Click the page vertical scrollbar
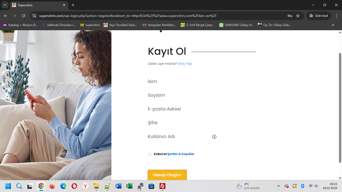 coord(340,107)
